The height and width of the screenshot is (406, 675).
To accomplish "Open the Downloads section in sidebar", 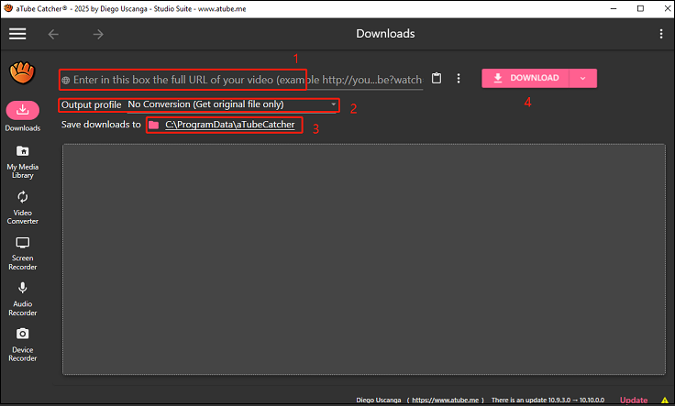I will point(22,116).
